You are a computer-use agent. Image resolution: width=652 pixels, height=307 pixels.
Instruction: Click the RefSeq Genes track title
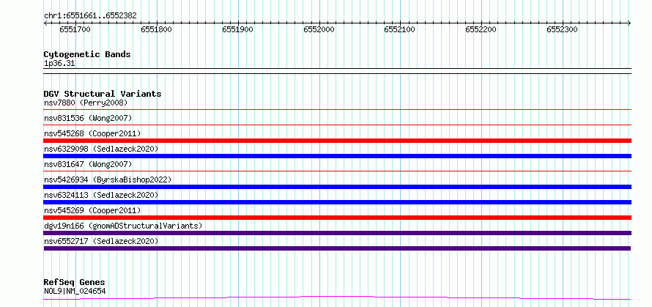(74, 283)
